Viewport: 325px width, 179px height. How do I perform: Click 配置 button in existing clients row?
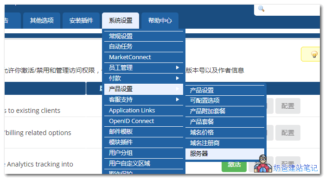pyautogui.click(x=288, y=106)
